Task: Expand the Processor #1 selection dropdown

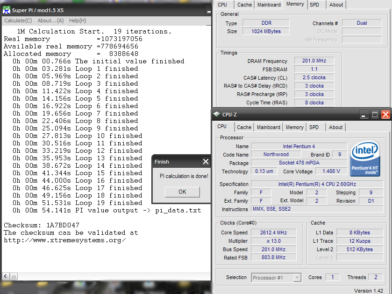Action: [x=297, y=278]
